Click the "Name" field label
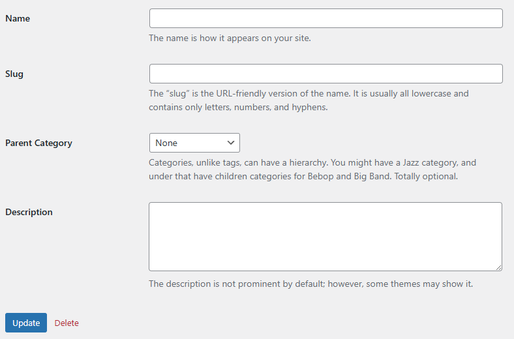Viewport: 514px width, 339px height. click(x=18, y=18)
